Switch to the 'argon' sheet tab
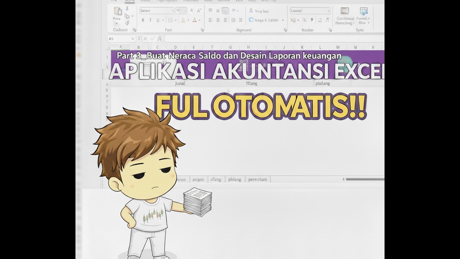Viewport: 460px width, 259px height. coord(198,179)
